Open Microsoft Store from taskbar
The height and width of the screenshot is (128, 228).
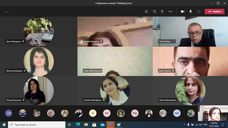94,125
